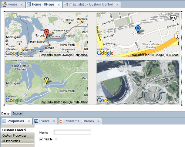Switch to the Design view

[x=6, y=113]
